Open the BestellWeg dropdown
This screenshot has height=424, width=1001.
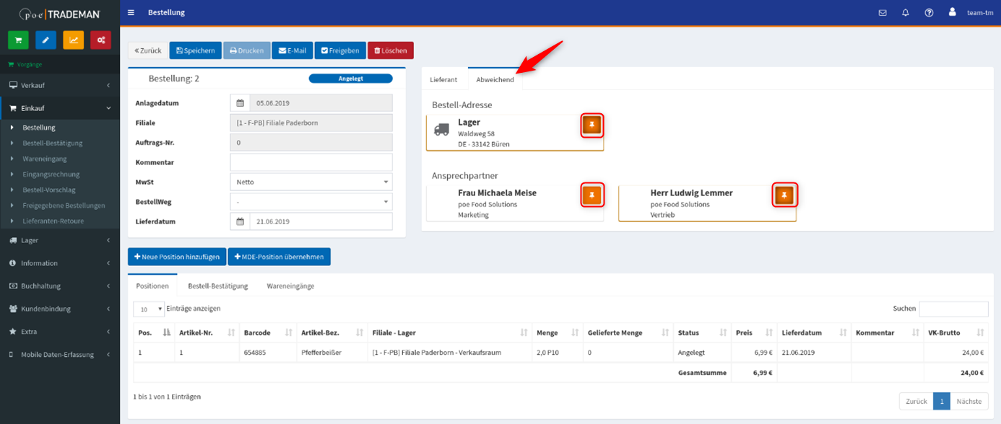311,202
